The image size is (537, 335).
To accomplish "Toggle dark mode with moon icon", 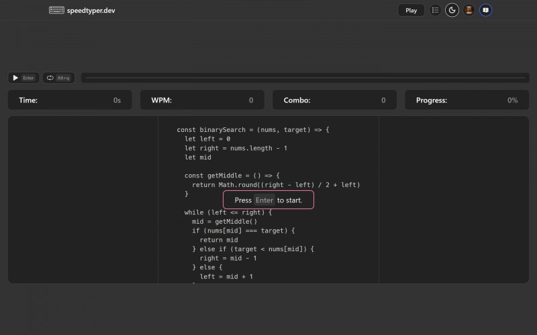I will click(452, 10).
